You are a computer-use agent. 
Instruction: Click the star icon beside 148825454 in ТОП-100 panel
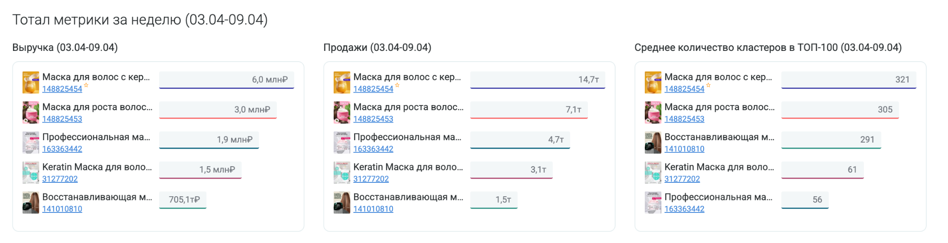coord(708,86)
